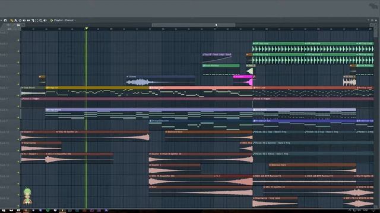The height and width of the screenshot is (213, 380).
Task: Click the Playlist window icon
Action: pyautogui.click(x=52, y=21)
